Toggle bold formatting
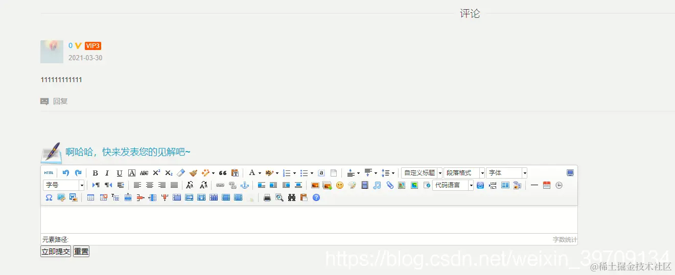This screenshot has height=275, width=675. coord(95,173)
